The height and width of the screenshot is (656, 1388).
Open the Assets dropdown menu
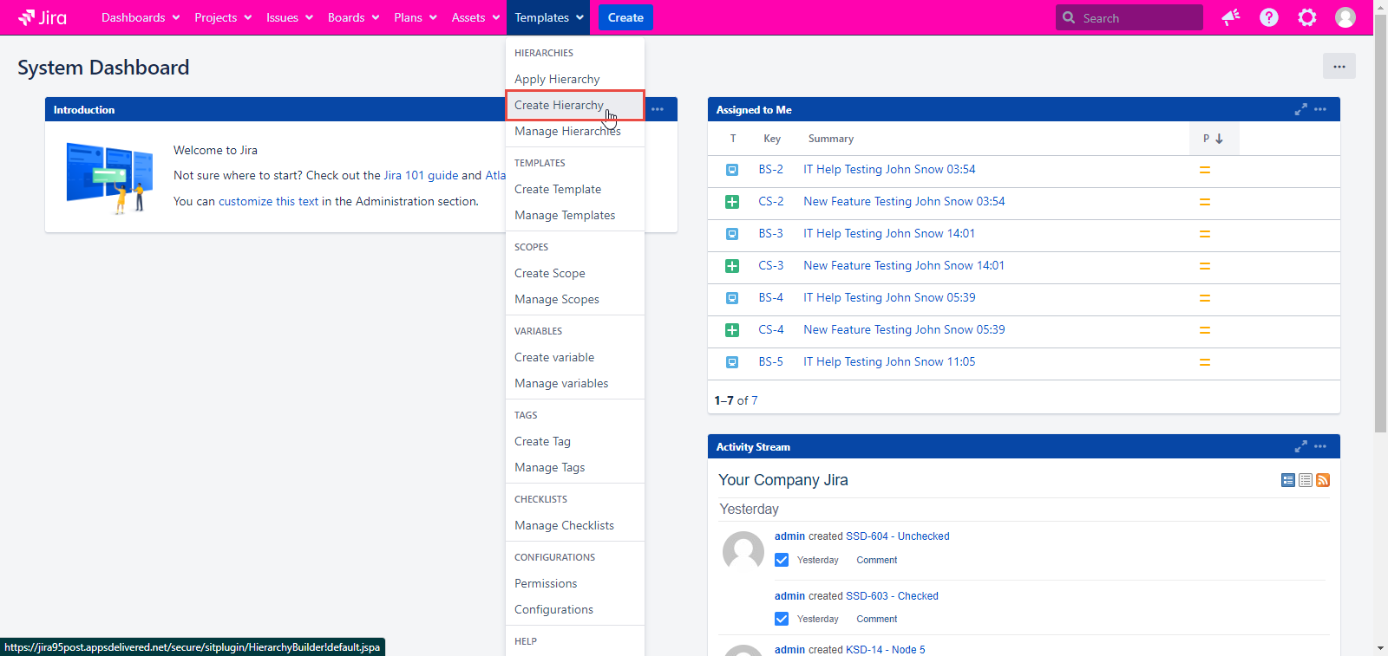point(475,17)
